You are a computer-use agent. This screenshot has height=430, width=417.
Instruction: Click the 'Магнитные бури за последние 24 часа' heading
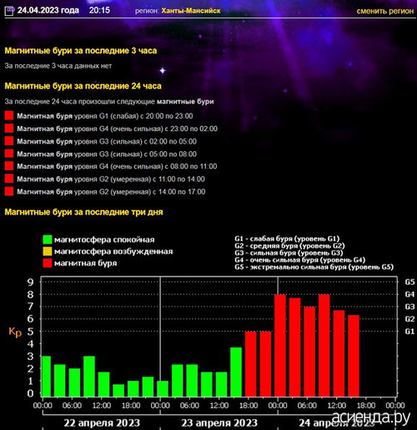click(x=83, y=86)
